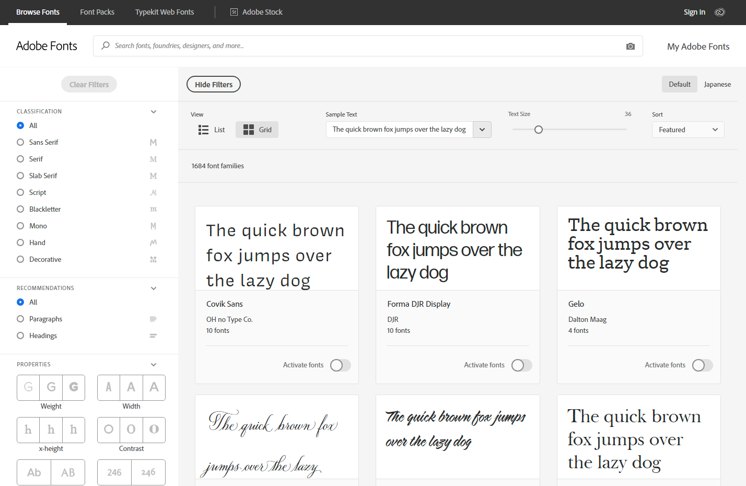Select low contrast O icon
Screen dimensions: 746x486
point(109,430)
